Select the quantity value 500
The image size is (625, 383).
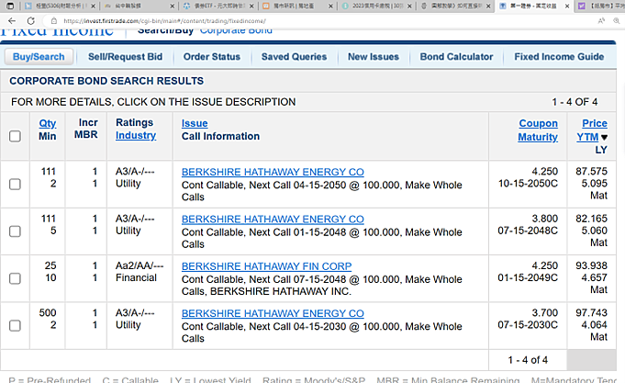point(48,312)
